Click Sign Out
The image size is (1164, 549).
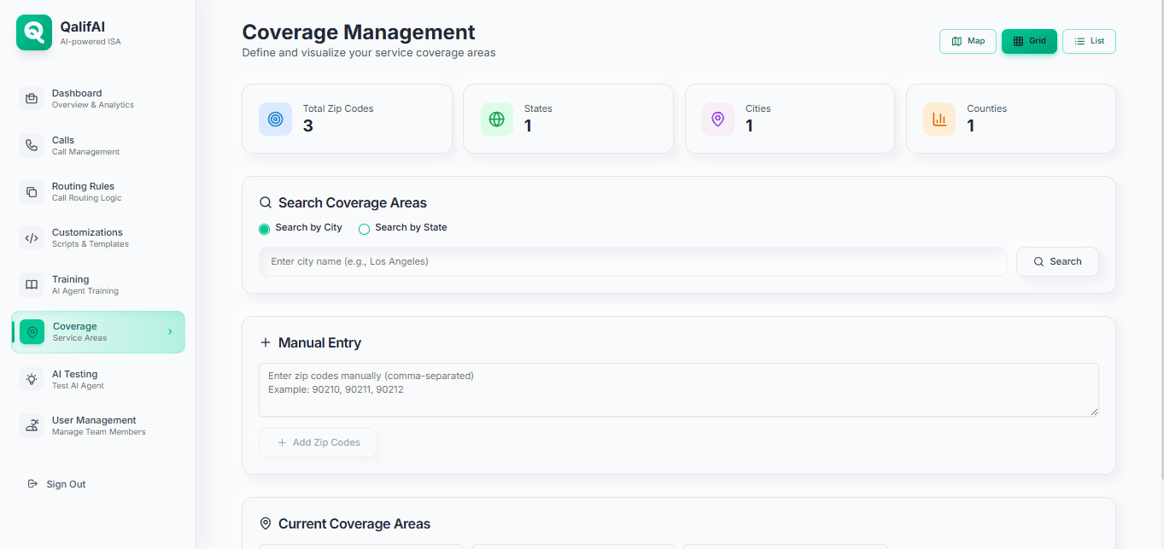98,484
